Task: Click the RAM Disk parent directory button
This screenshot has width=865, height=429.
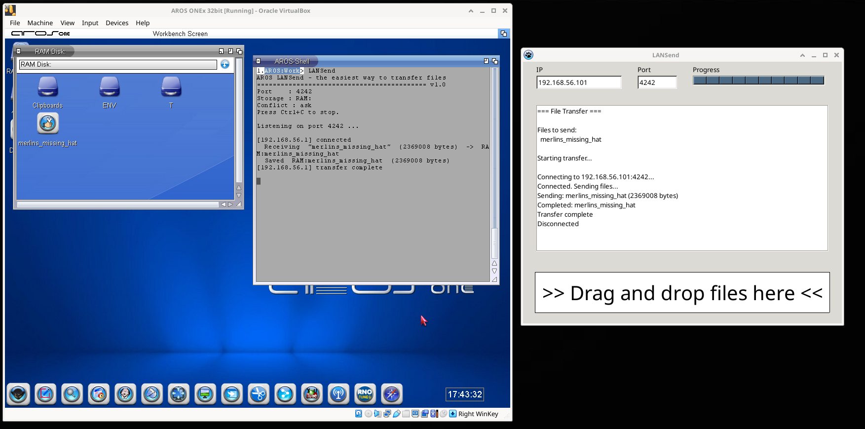Action: (x=225, y=64)
